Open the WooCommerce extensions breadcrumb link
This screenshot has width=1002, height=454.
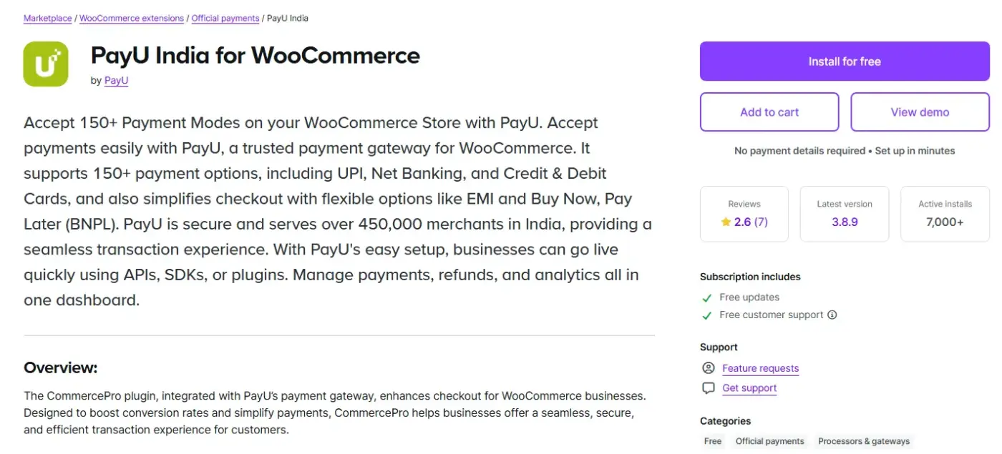pos(132,18)
